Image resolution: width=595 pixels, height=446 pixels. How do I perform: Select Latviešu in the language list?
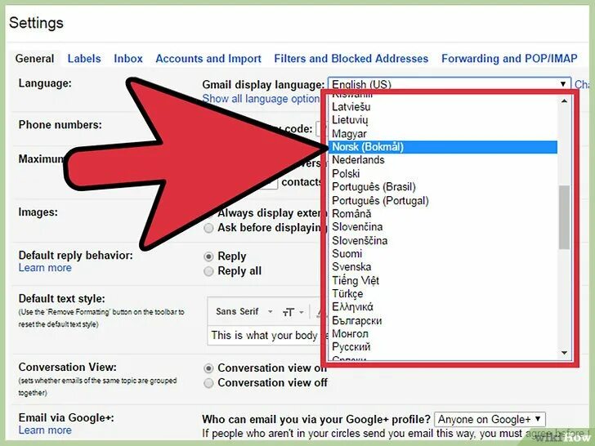click(442, 106)
